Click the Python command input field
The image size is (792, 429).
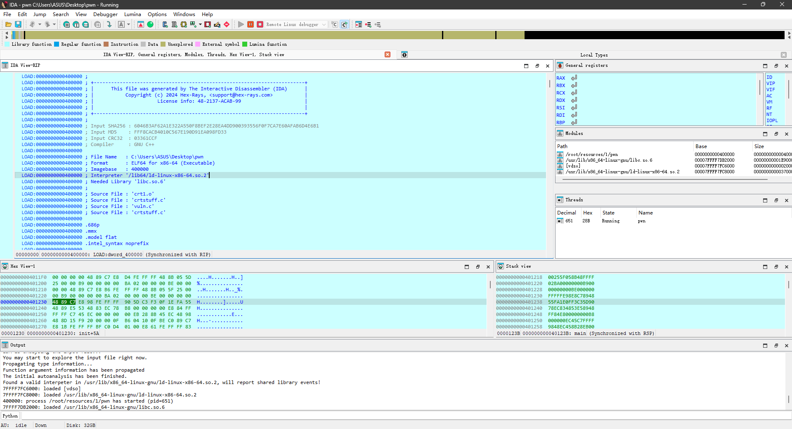pos(406,416)
